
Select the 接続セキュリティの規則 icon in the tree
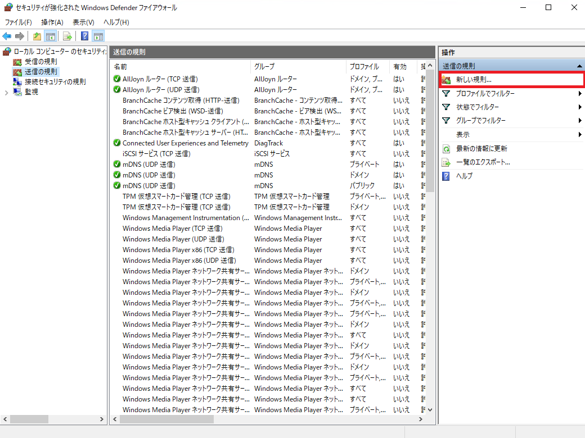(17, 82)
